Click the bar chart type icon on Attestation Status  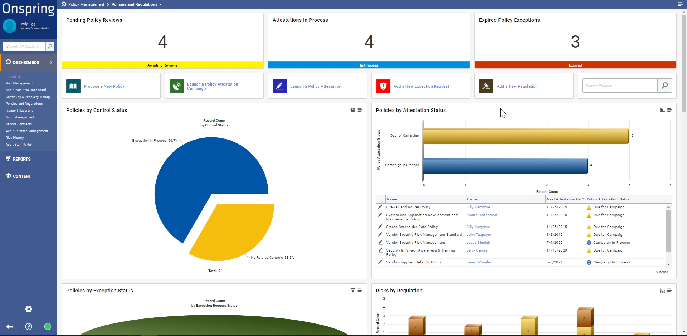tap(662, 110)
